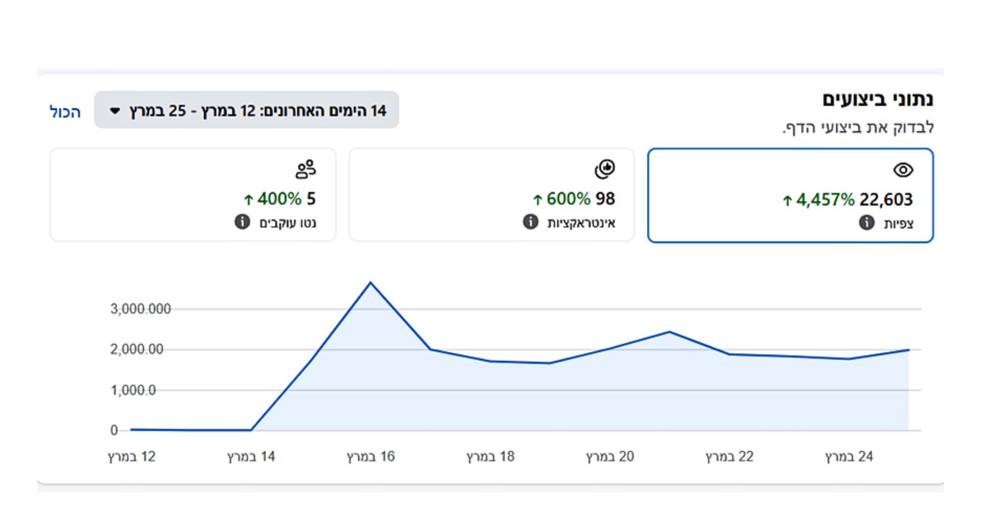Expand the last 14 days date dropdown
The width and height of the screenshot is (981, 529).
[246, 110]
